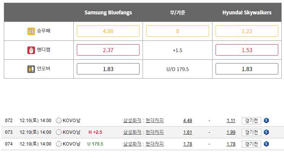Image resolution: width=284 pixels, height=158 pixels.
Task: Select handicap odds 2.37 for Samsung
Action: point(108,50)
